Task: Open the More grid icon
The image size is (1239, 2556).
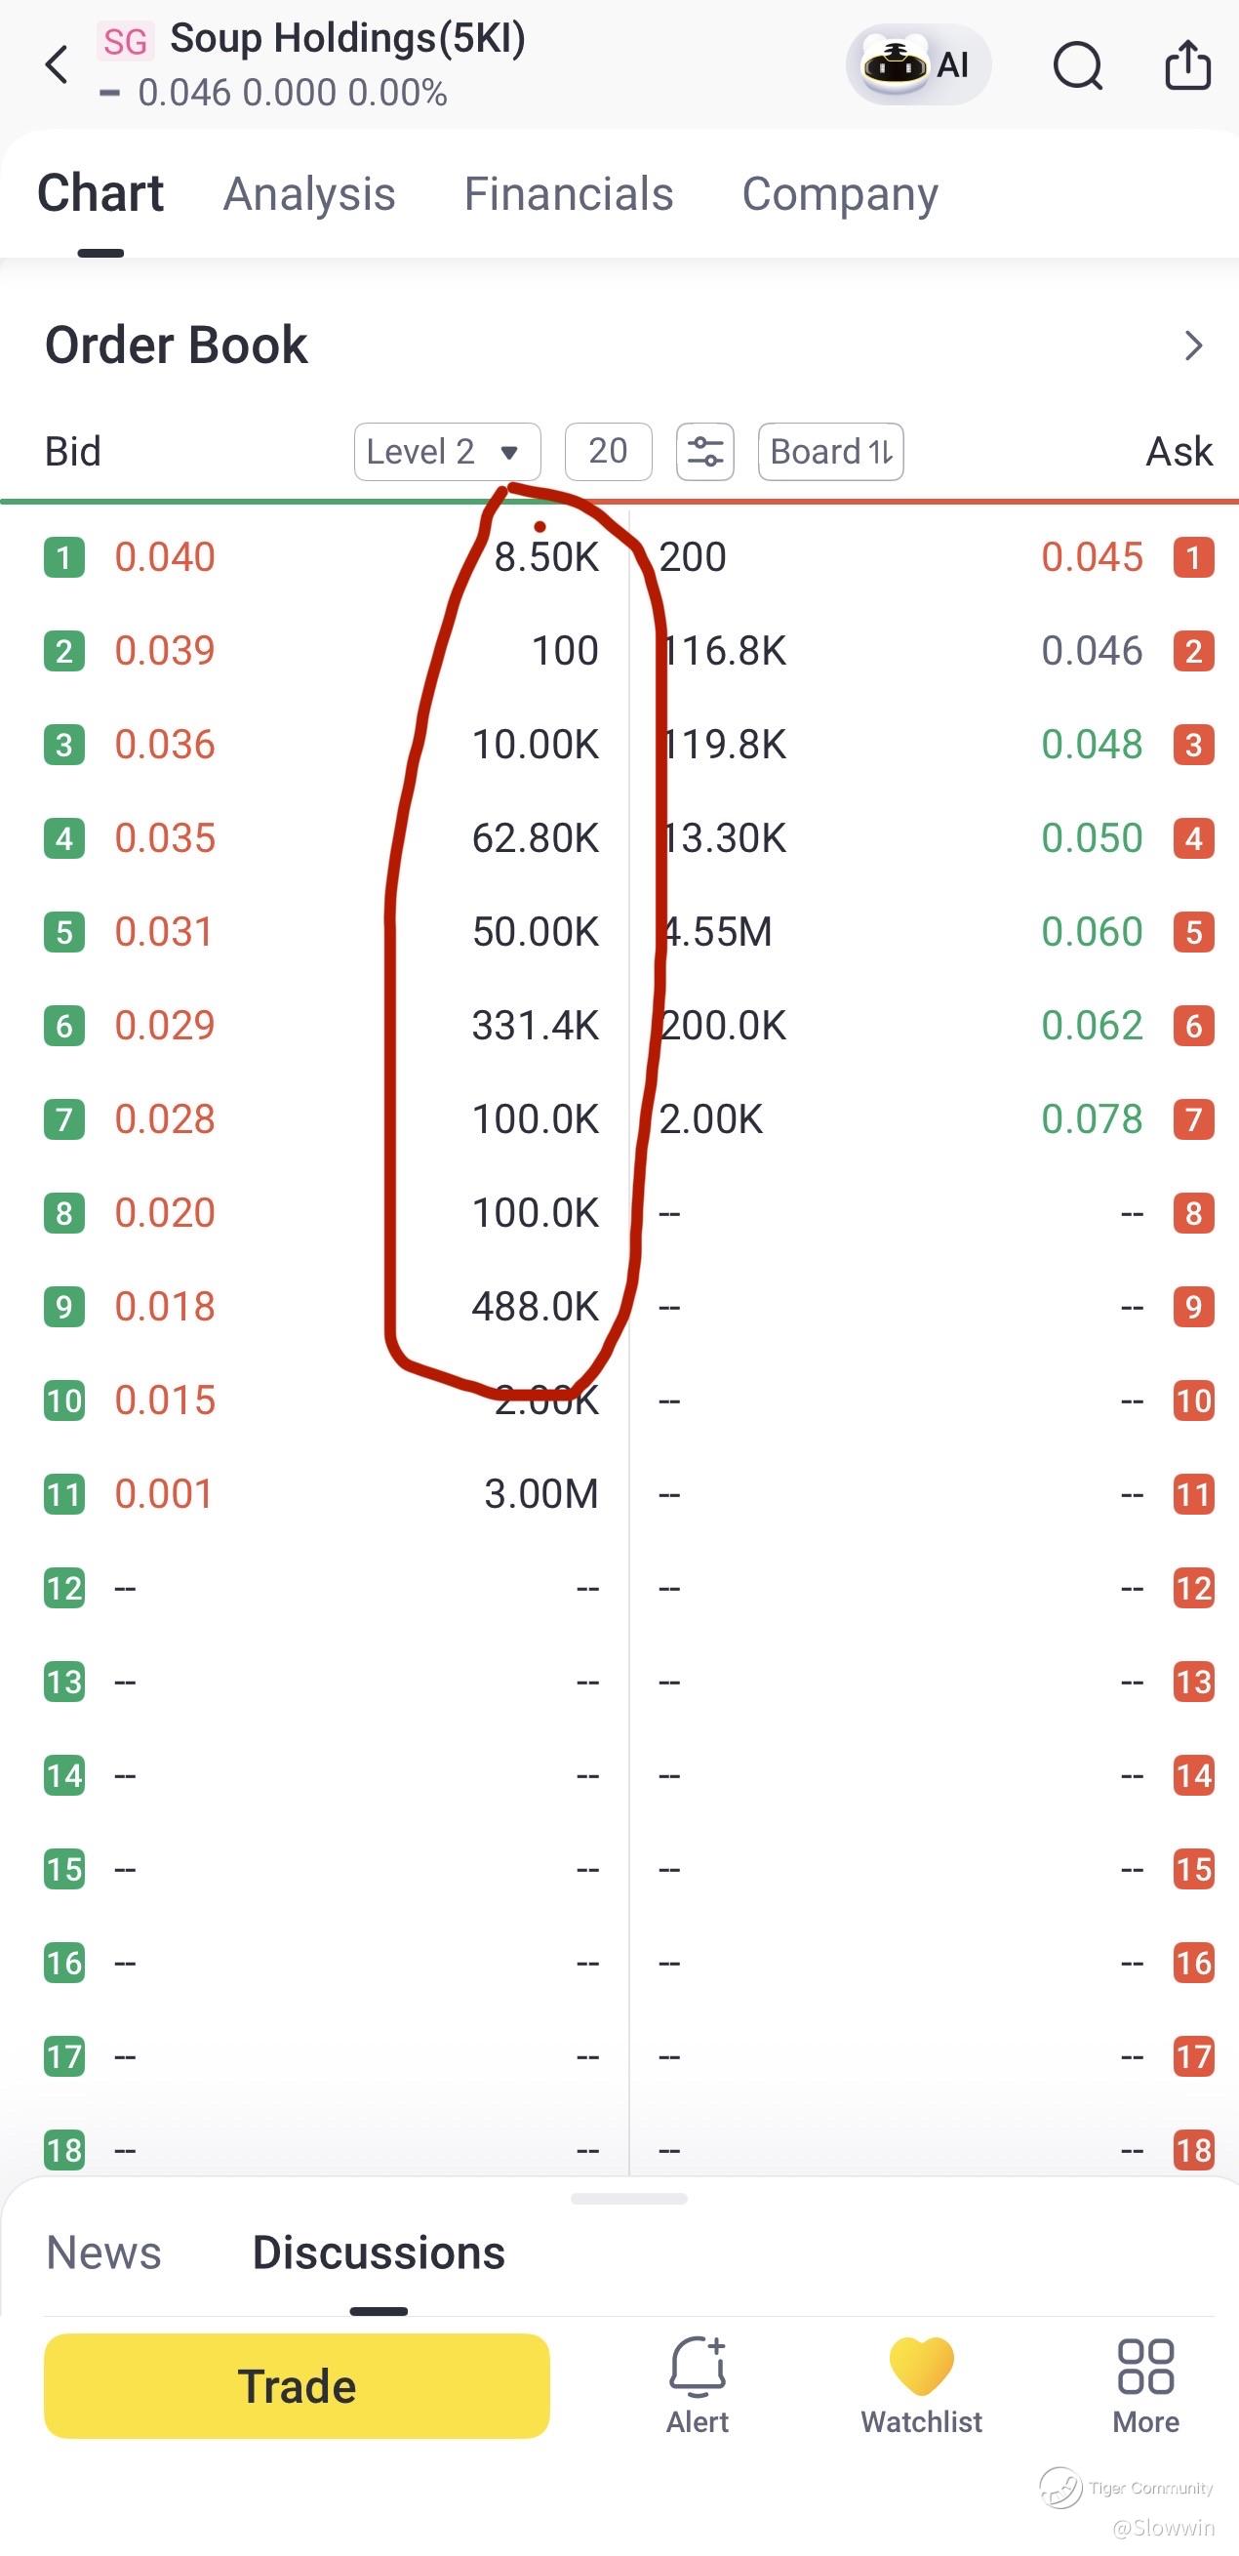Action: tap(1145, 2367)
